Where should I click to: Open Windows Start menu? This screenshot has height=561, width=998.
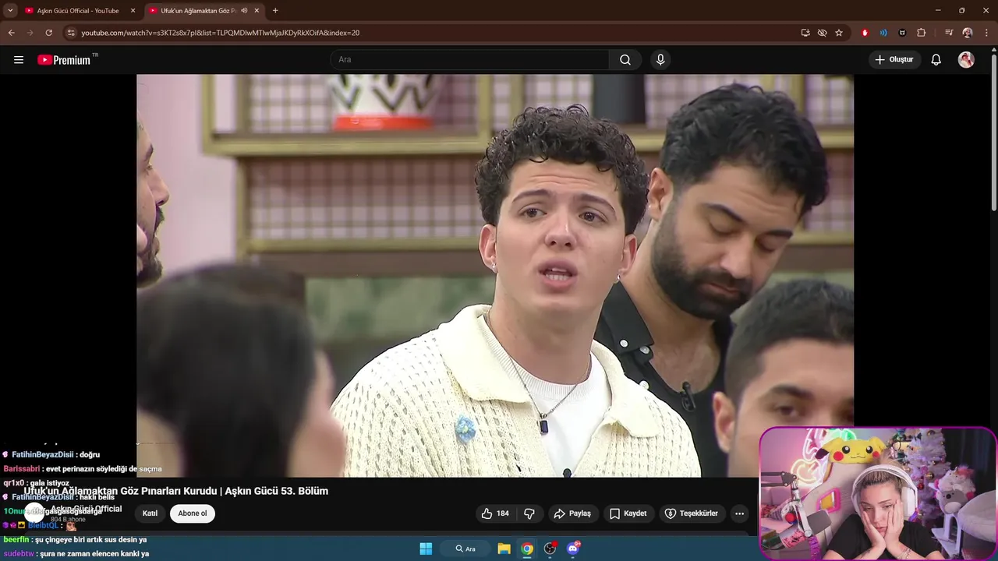point(426,549)
